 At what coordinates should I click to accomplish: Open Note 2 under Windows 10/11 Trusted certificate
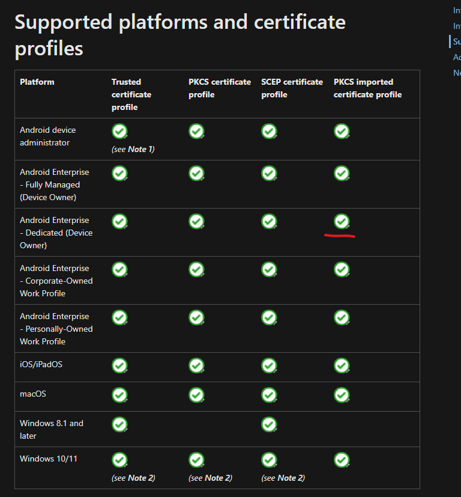tap(141, 478)
